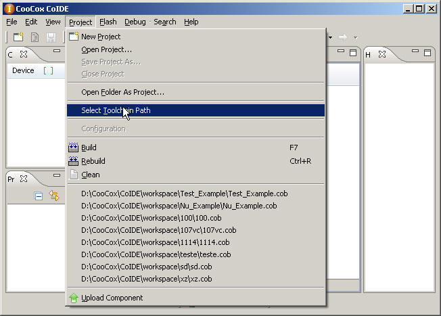Open the View menu
This screenshot has height=316, width=441.
[53, 22]
